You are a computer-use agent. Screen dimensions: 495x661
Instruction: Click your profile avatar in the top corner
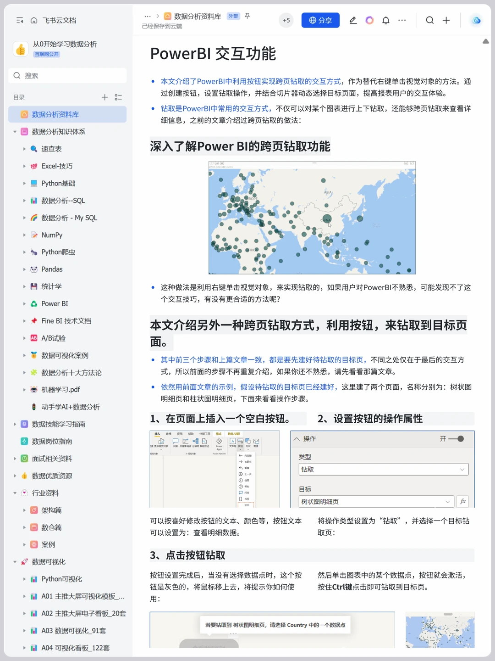pos(475,20)
